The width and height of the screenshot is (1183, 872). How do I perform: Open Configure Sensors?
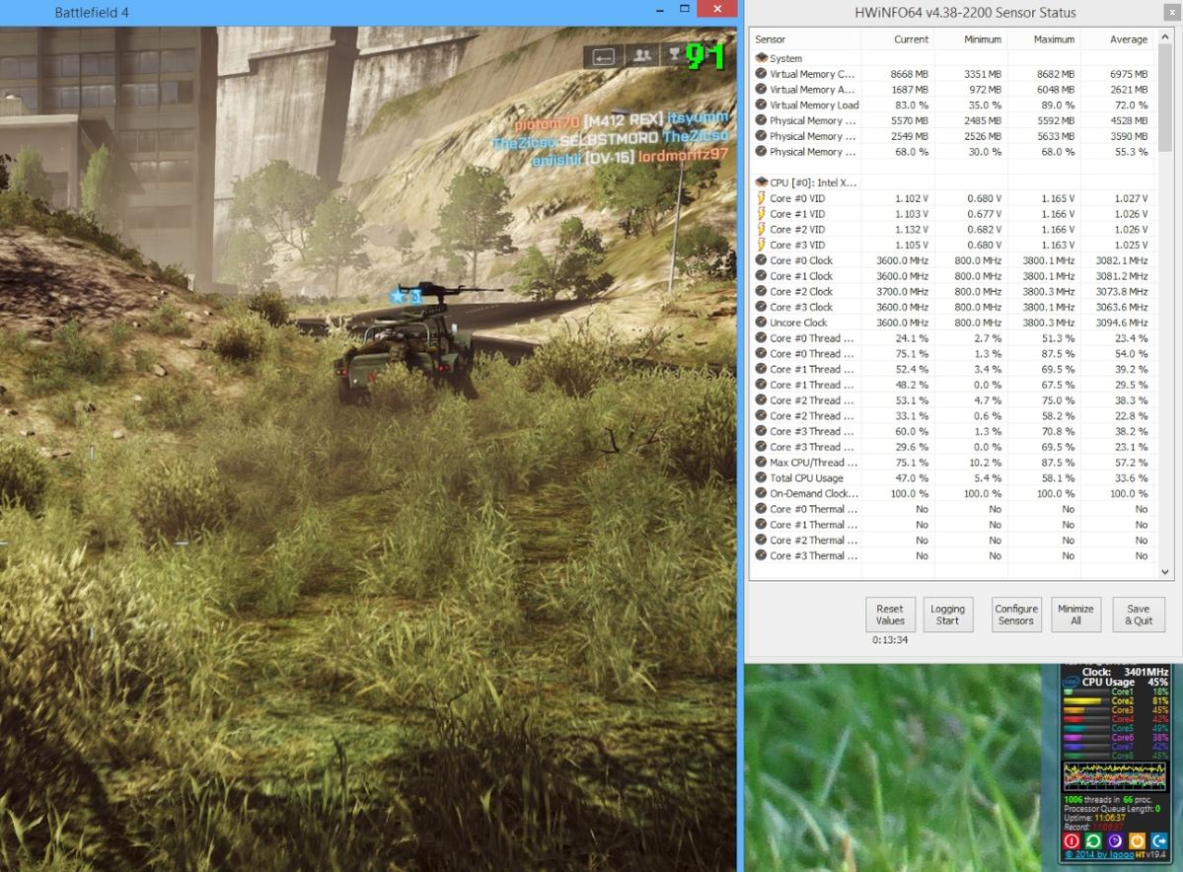(1016, 615)
